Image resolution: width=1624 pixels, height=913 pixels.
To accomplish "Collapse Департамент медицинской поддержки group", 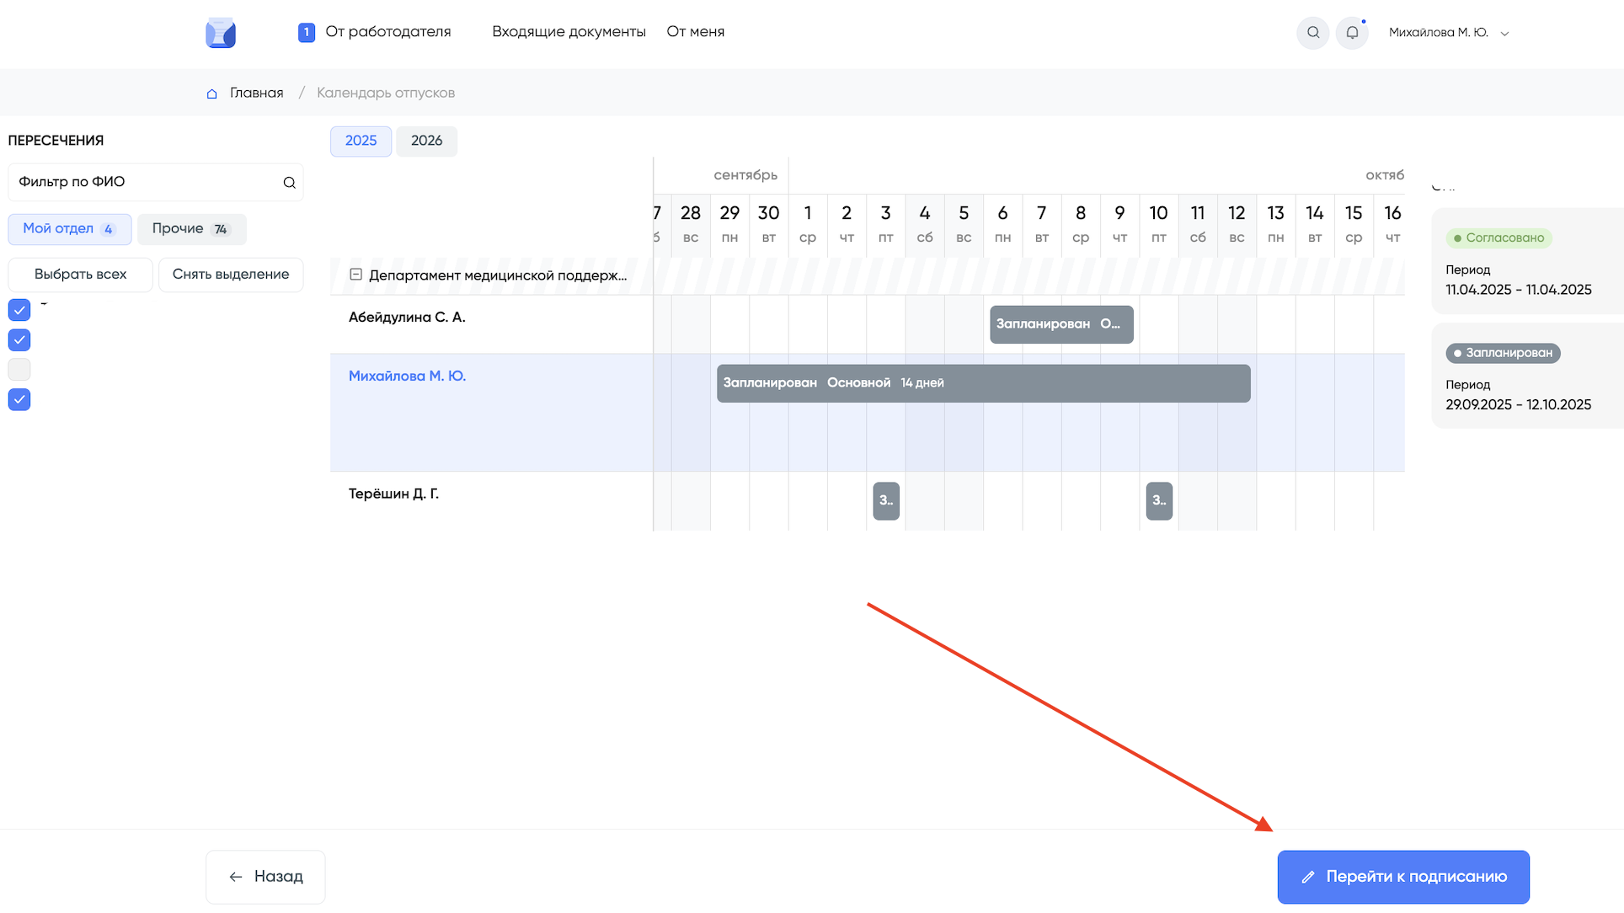I will [x=355, y=275].
